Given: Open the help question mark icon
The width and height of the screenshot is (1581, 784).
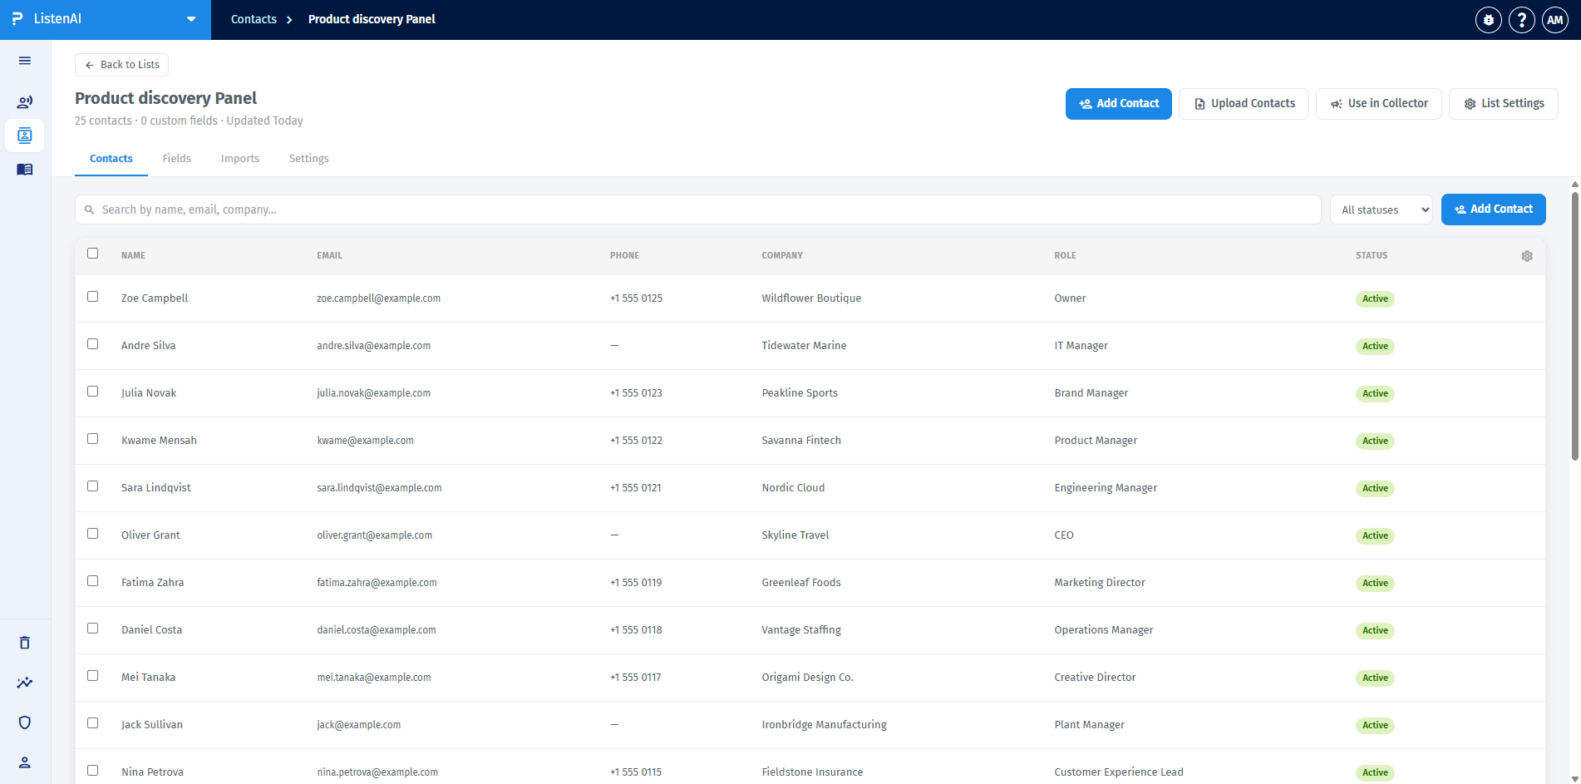Looking at the screenshot, I should point(1522,20).
